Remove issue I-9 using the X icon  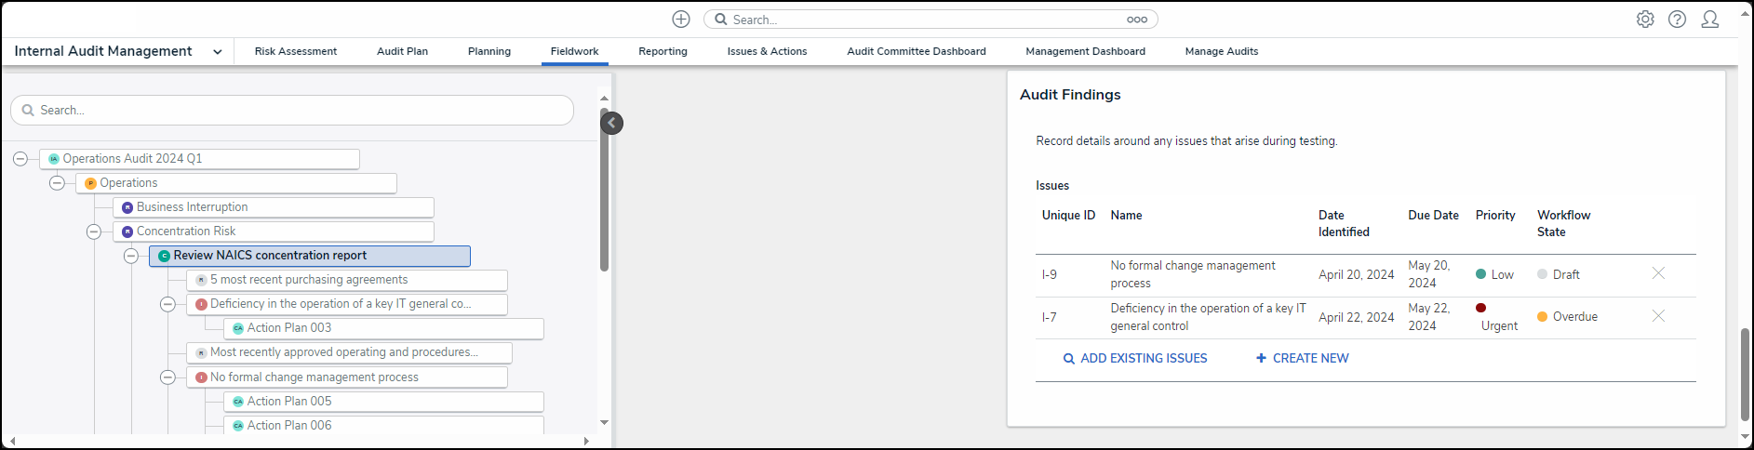click(1658, 273)
